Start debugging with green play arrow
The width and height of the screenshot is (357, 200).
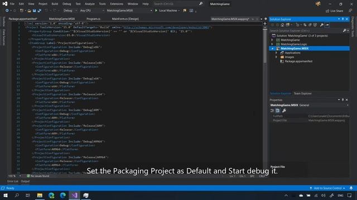coord(156,11)
